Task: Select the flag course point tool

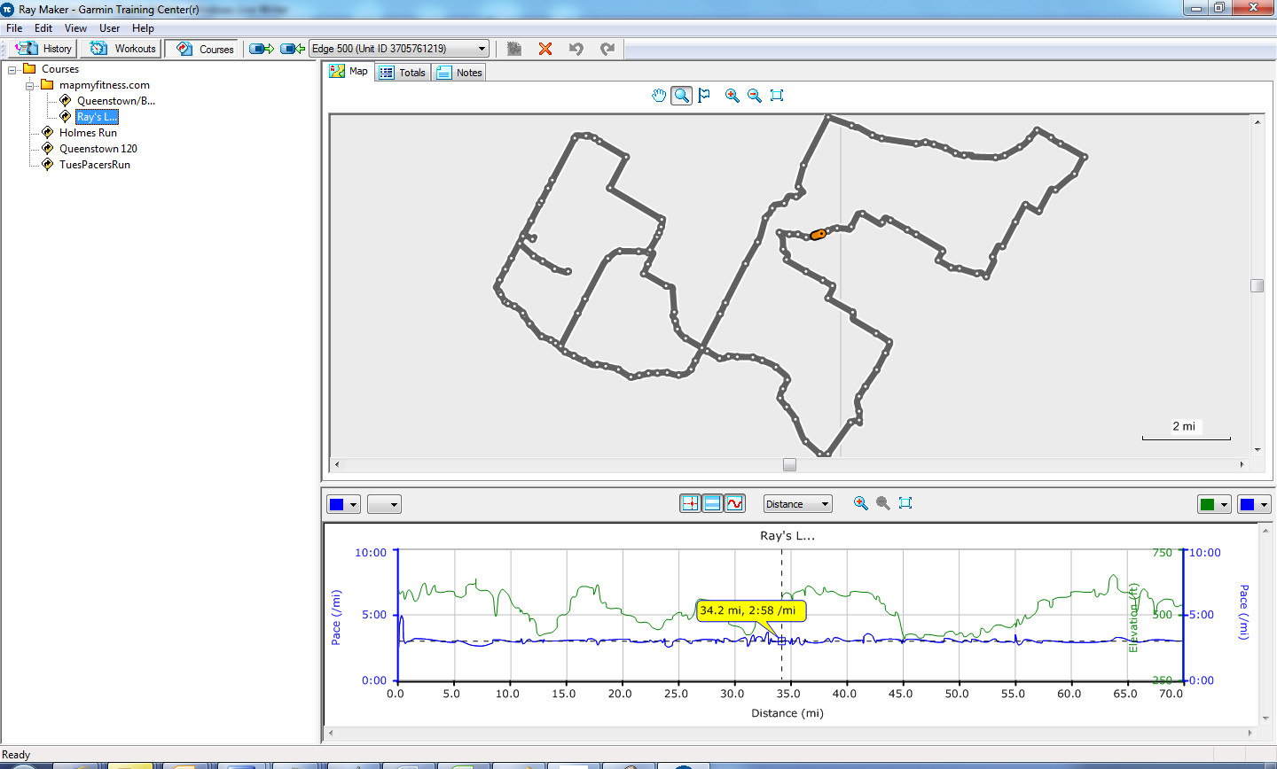Action: [x=704, y=96]
